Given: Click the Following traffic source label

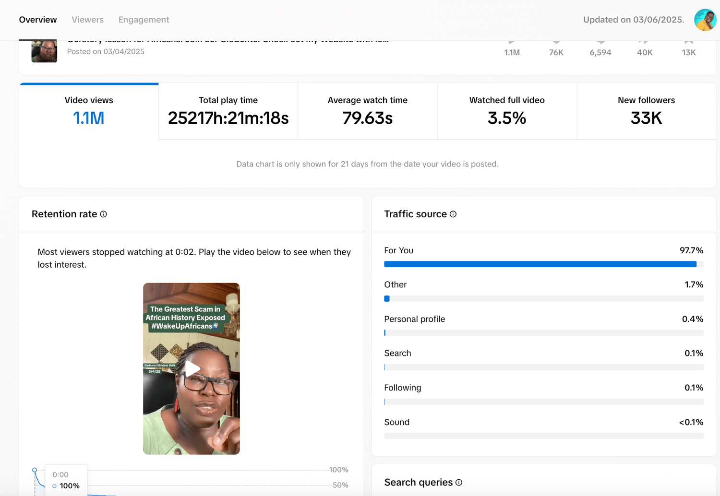Looking at the screenshot, I should pos(403,388).
